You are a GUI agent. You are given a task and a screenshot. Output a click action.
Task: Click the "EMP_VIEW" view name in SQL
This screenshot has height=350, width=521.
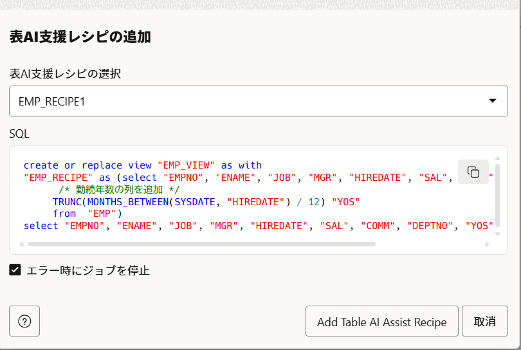pos(186,165)
